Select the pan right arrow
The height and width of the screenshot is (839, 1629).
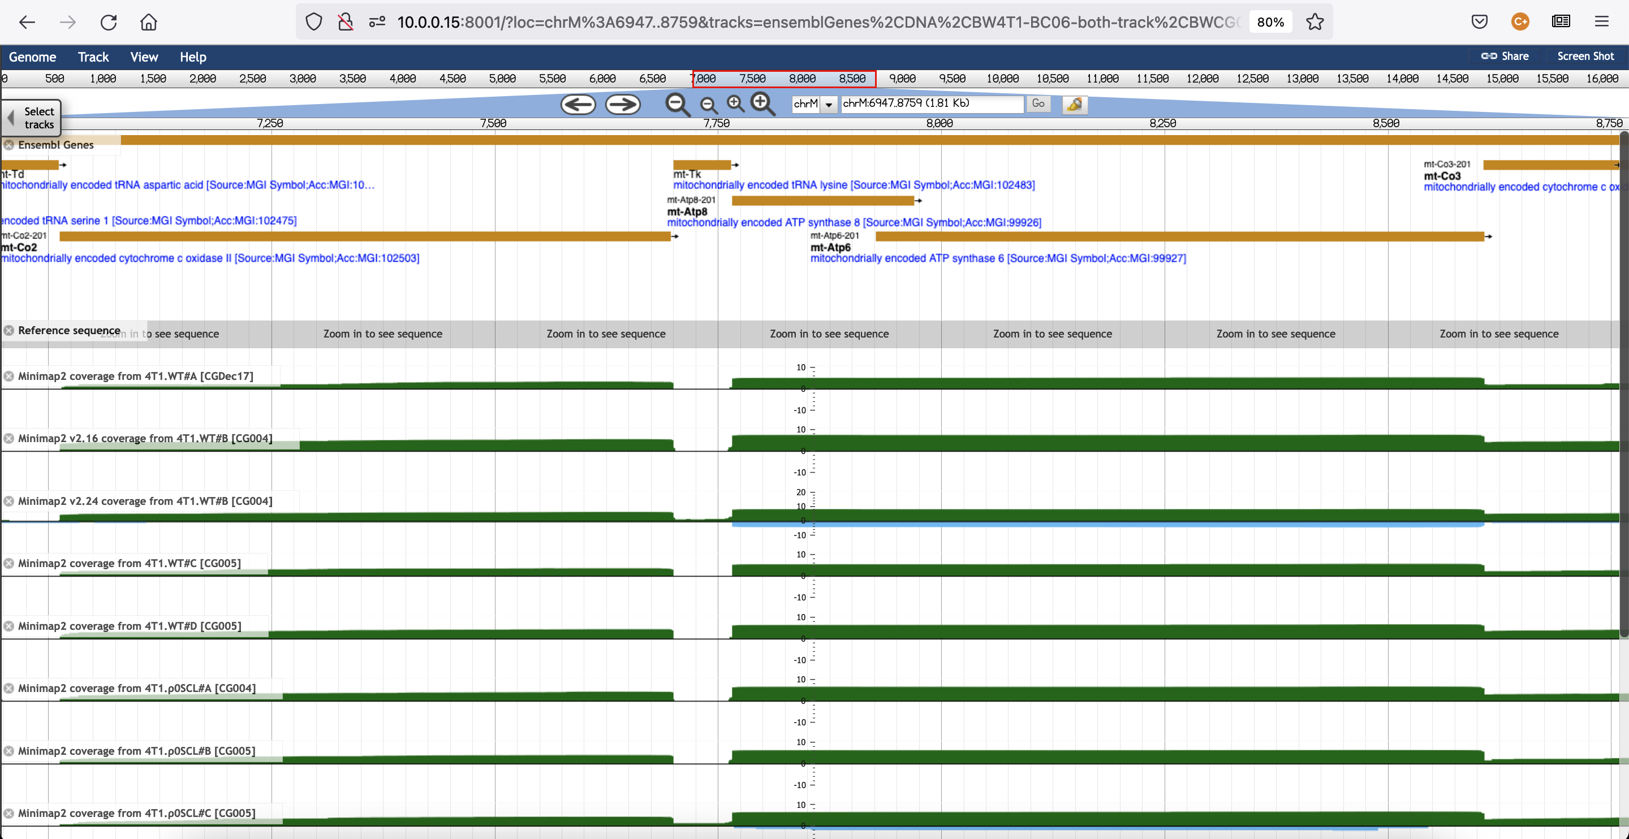point(623,105)
